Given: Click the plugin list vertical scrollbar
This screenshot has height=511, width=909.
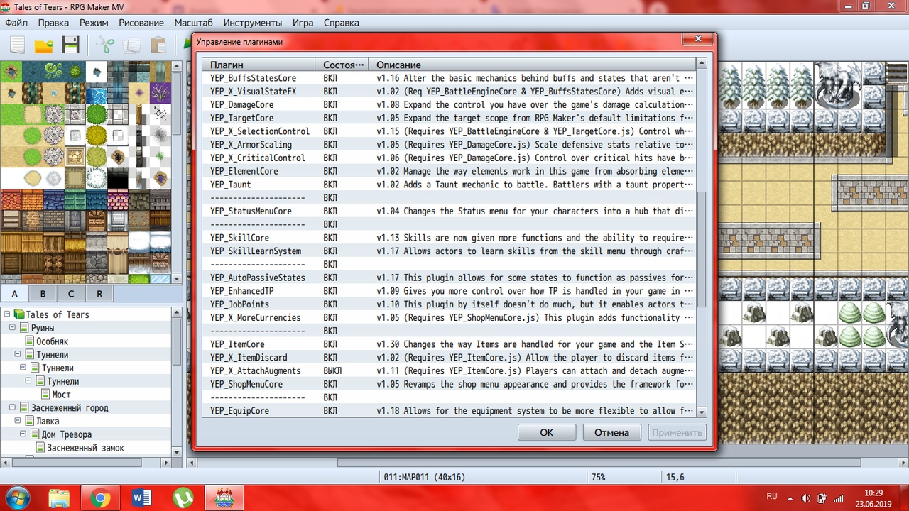Looking at the screenshot, I should tap(702, 248).
